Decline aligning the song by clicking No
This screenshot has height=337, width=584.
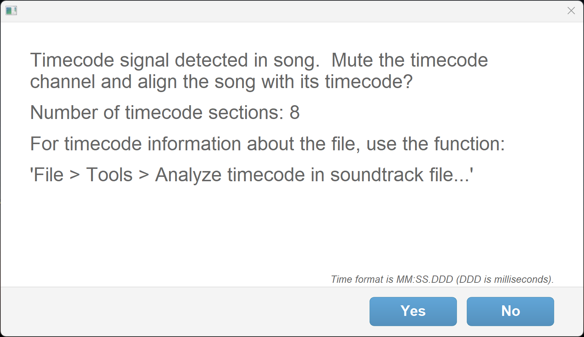pos(510,311)
